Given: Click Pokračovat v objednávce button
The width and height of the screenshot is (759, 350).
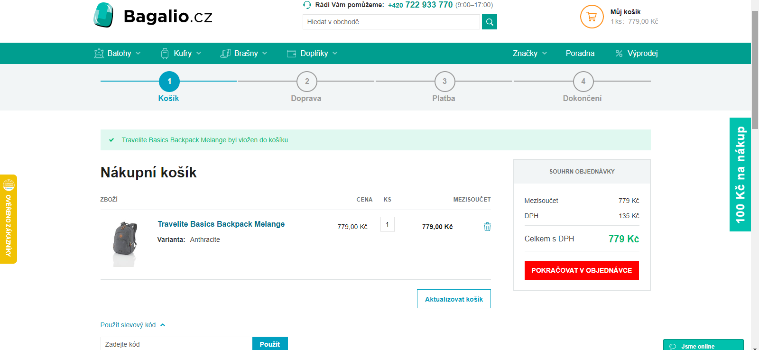Looking at the screenshot, I should [x=582, y=270].
